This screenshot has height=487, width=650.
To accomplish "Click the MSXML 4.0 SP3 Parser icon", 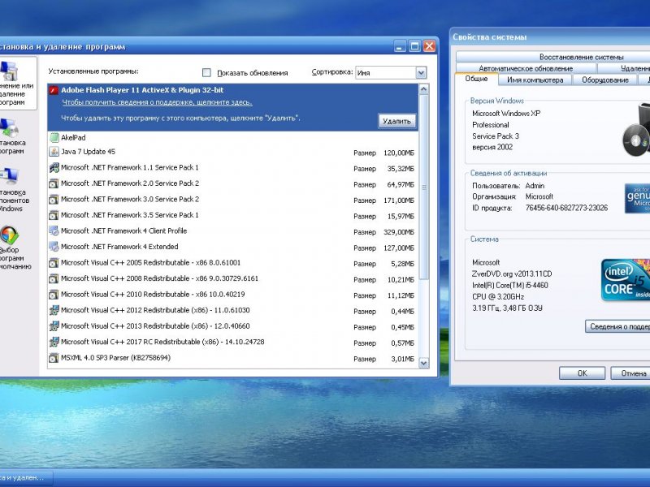I will (x=54, y=358).
